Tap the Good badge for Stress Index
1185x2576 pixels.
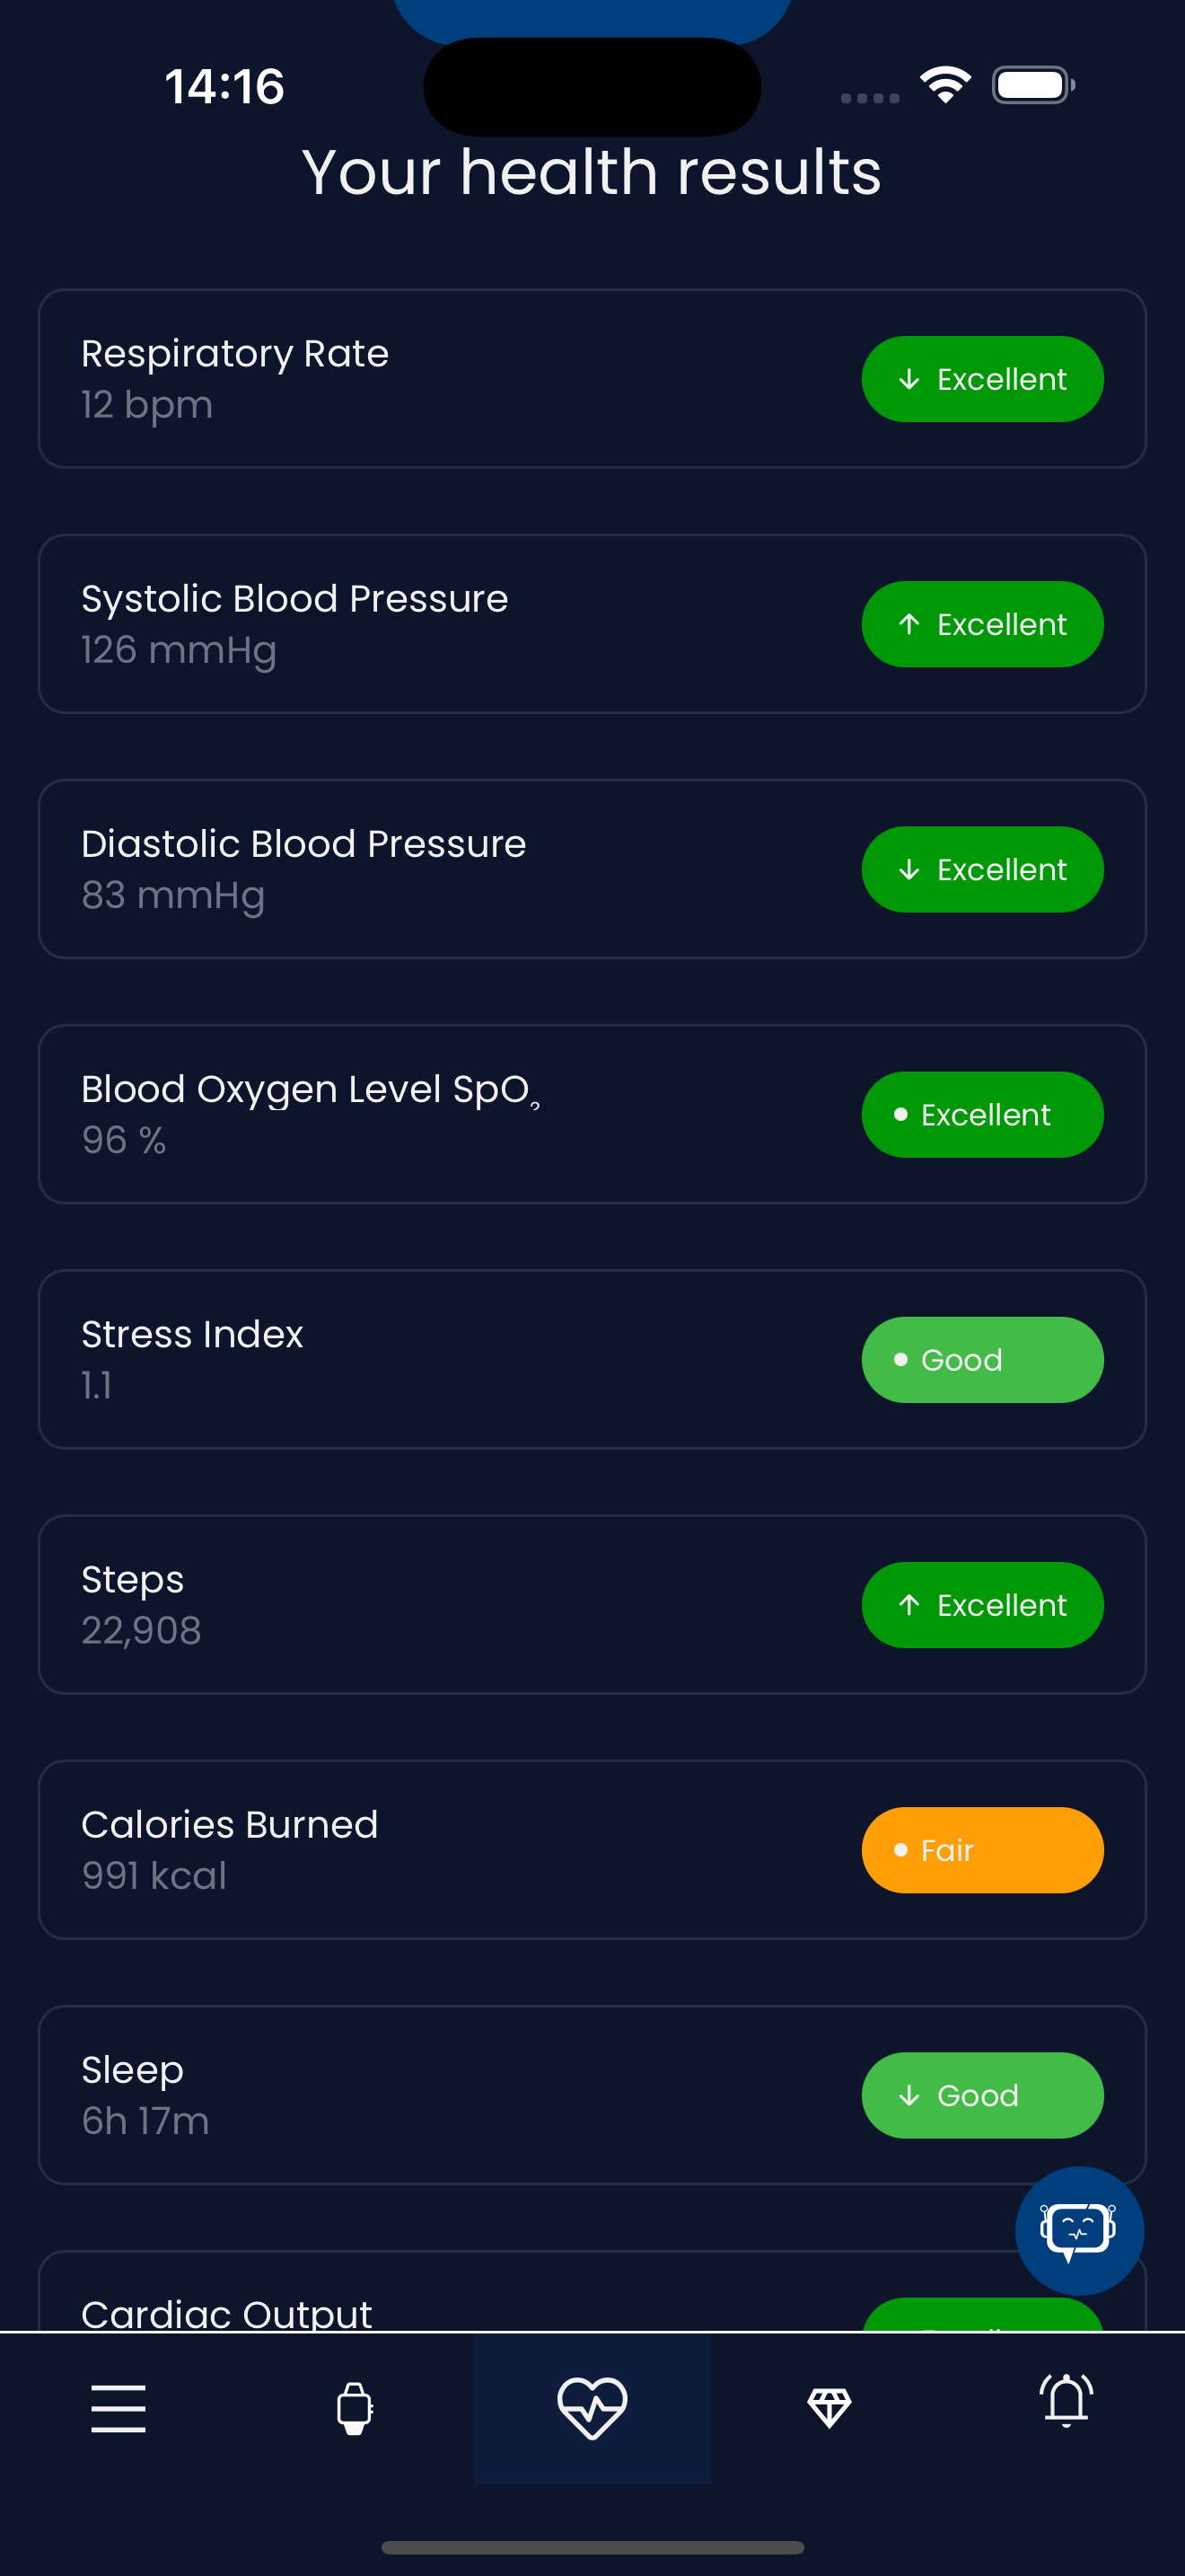pos(983,1360)
